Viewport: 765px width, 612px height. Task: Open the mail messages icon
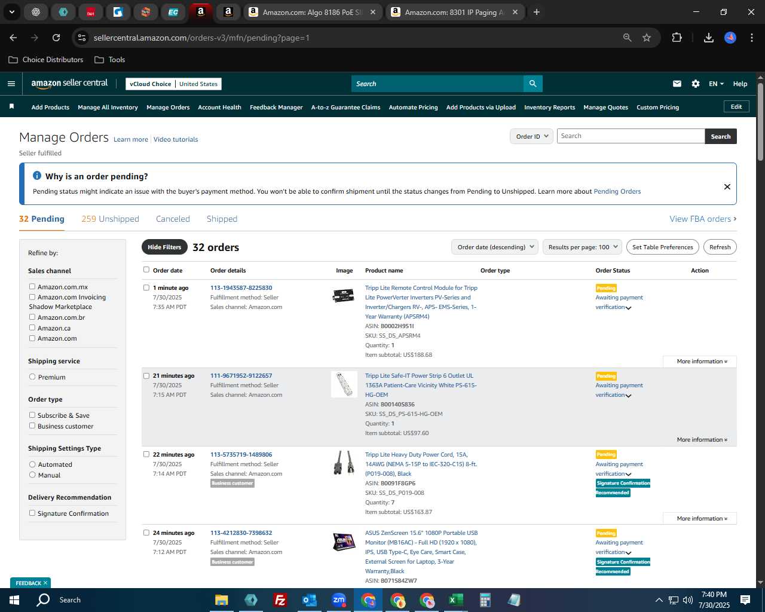[x=677, y=84]
